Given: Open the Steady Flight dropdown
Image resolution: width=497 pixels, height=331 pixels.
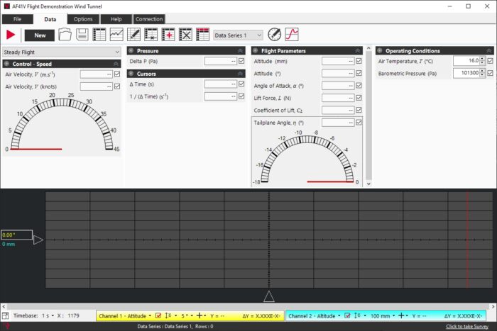Looking at the screenshot, I should 61,52.
